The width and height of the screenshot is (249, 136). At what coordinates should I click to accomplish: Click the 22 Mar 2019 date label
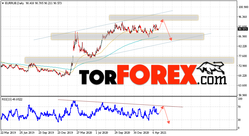pyautogui.click(x=8, y=133)
